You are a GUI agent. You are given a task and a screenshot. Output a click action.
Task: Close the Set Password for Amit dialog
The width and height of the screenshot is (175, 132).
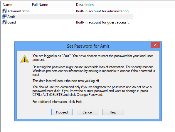point(155,45)
